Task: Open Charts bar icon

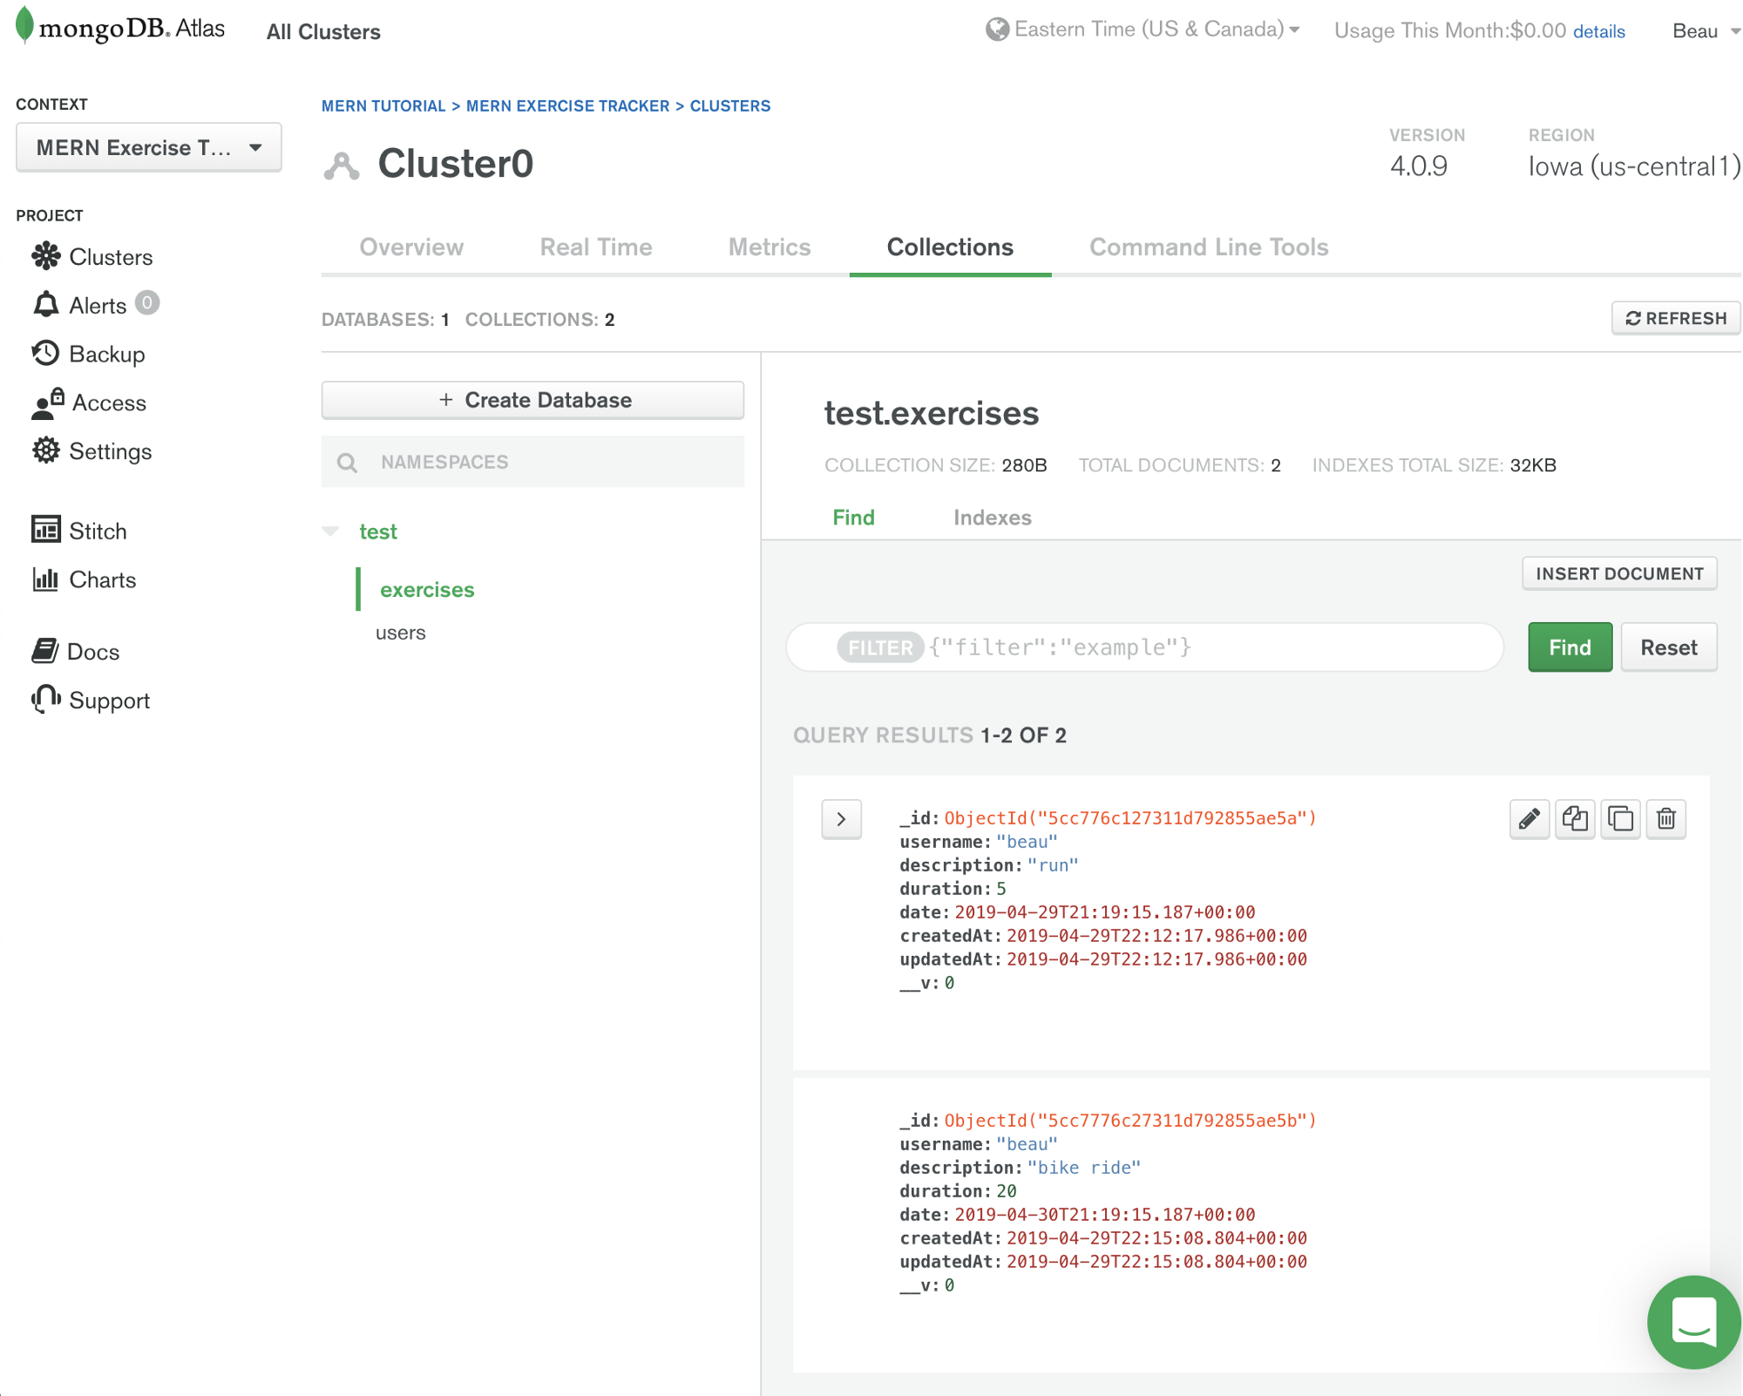Action: point(45,579)
